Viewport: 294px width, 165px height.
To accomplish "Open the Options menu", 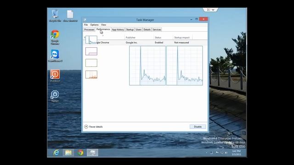I will coord(94,25).
